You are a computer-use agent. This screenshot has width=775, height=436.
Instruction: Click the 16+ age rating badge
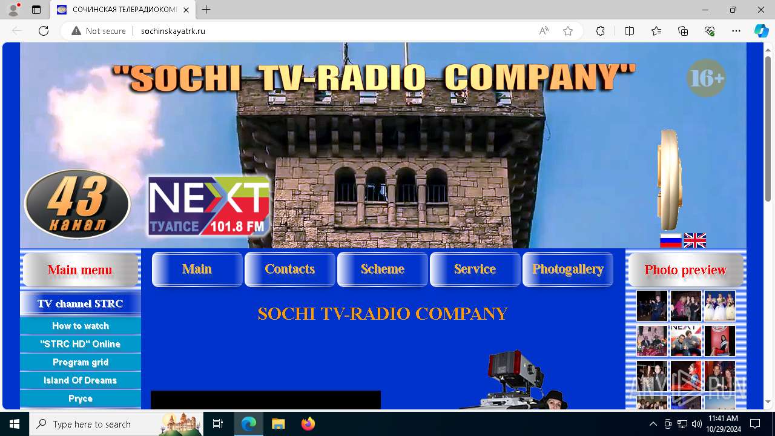[x=706, y=78]
